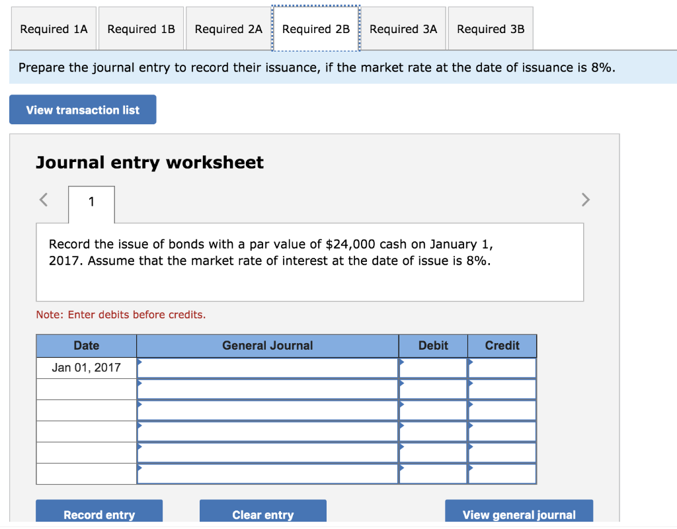Click Credit field in Jan 01, 2017 row
677x529 pixels.
click(502, 368)
